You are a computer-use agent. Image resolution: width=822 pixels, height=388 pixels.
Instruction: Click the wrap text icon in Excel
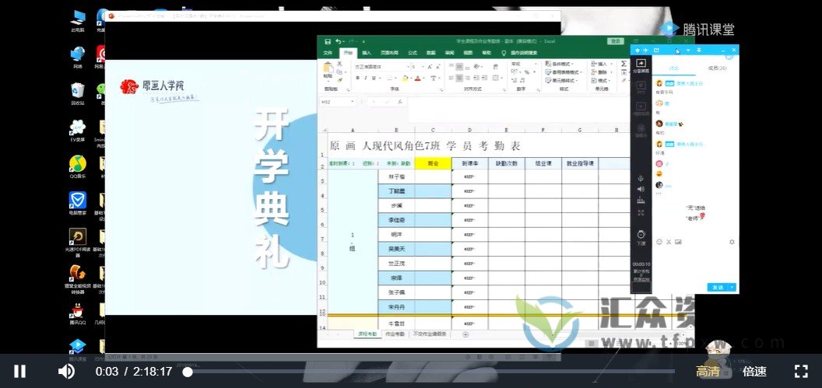click(495, 67)
